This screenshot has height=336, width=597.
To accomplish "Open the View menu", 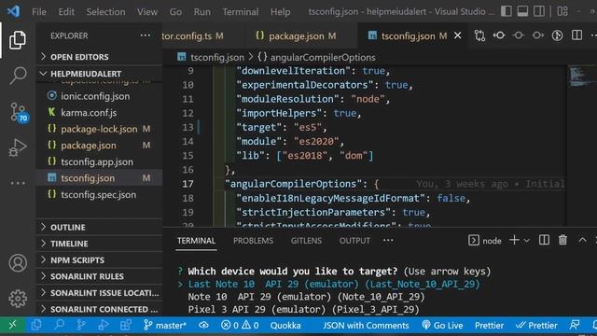I will point(147,12).
